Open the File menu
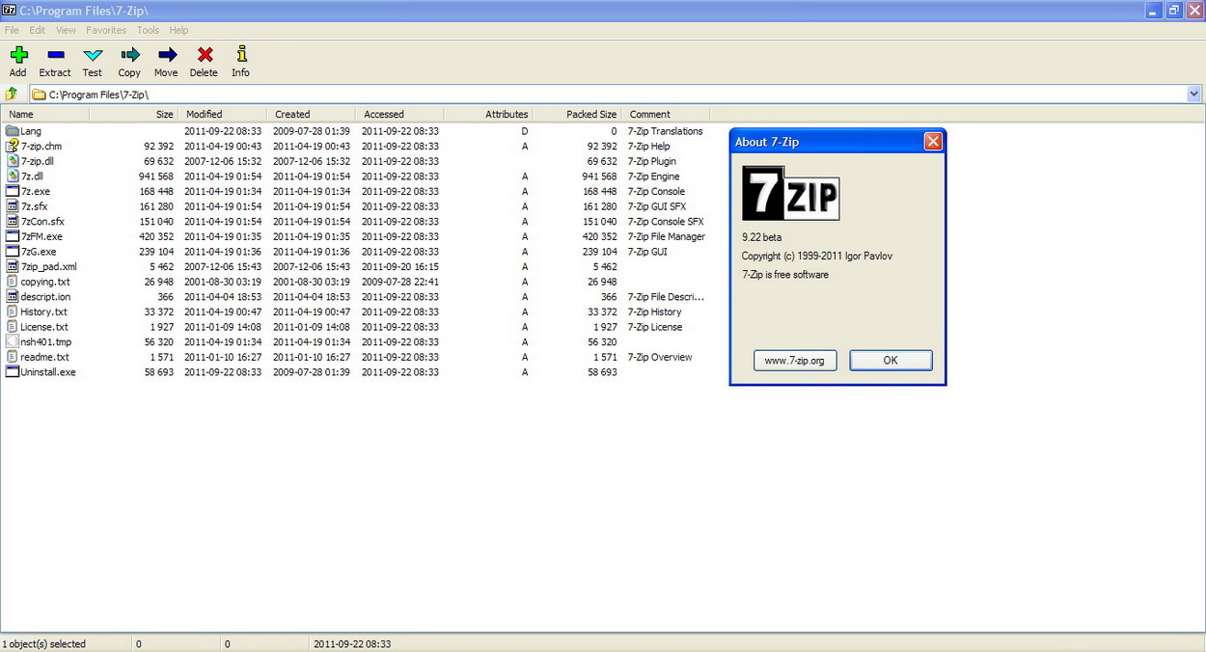Viewport: 1206px width, 652px height. [12, 30]
